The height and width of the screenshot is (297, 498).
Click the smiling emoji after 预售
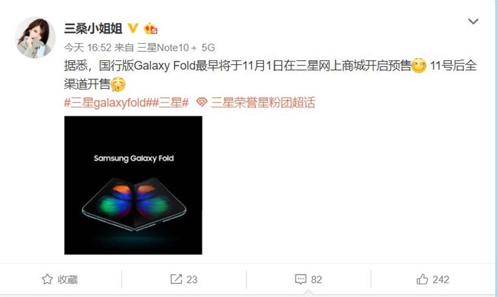pos(419,66)
